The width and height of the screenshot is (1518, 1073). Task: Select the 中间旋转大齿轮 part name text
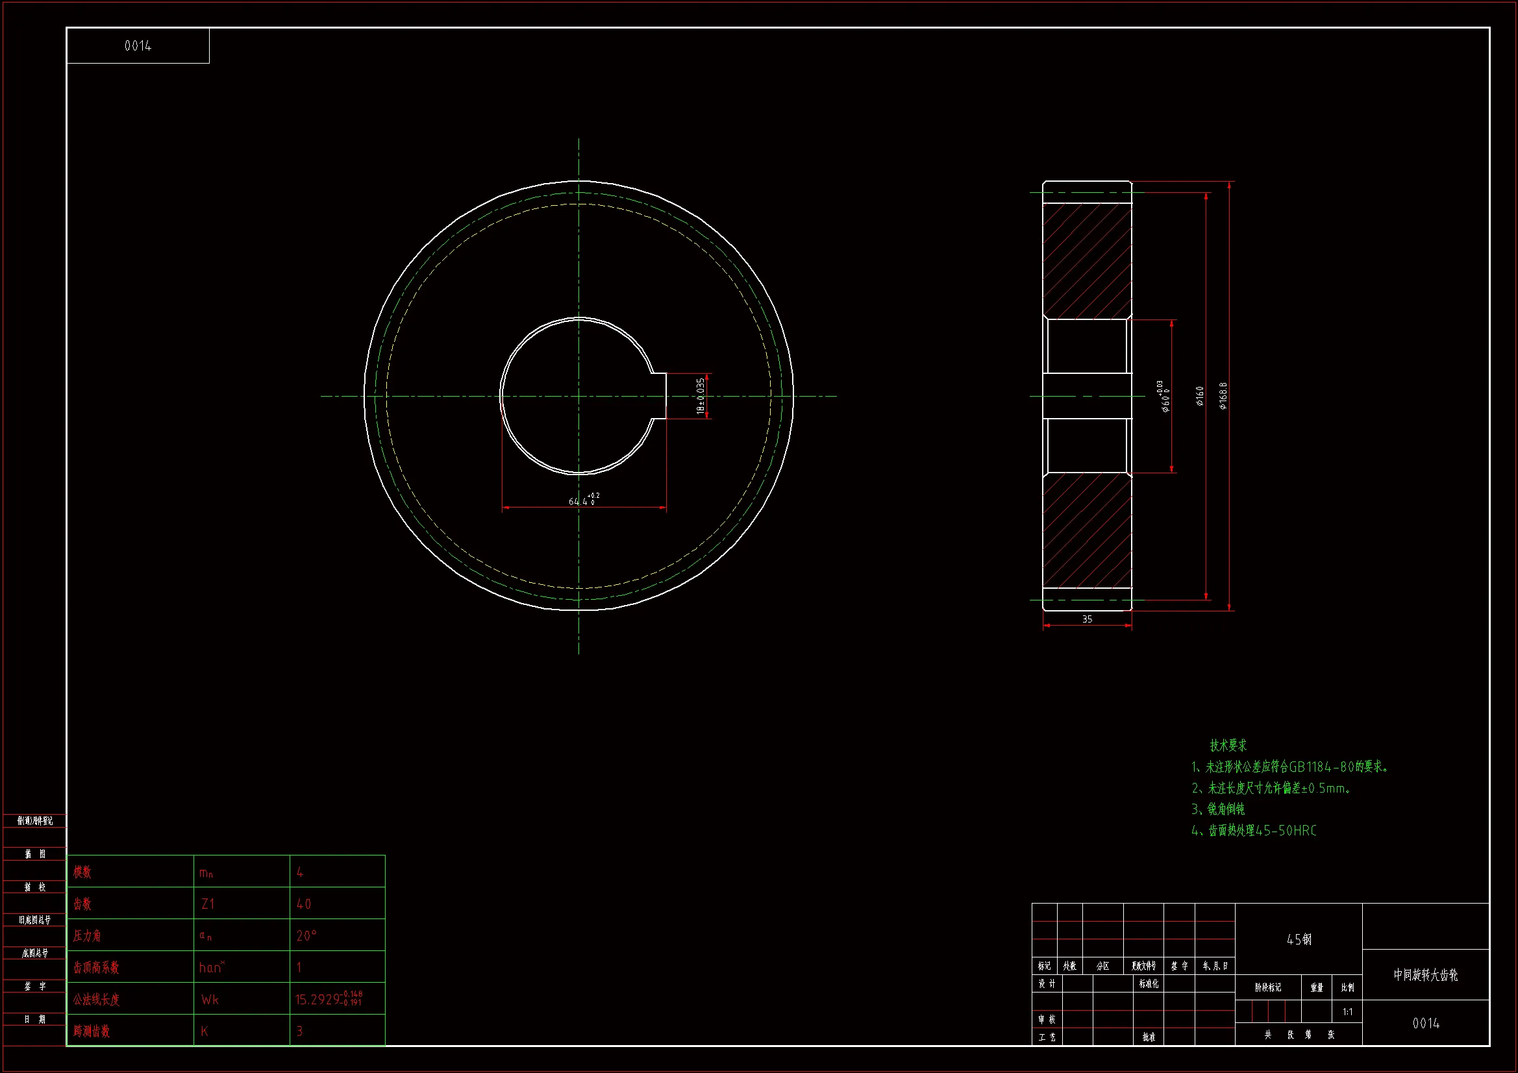[1425, 974]
